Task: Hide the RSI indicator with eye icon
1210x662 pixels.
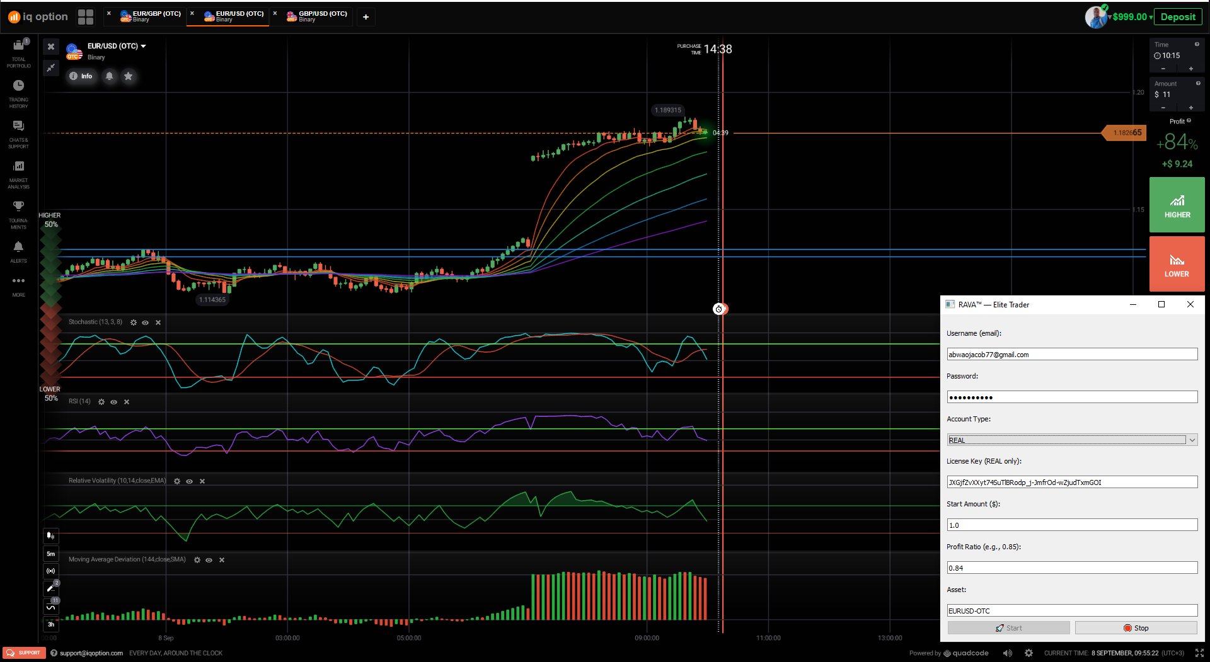Action: click(x=114, y=402)
